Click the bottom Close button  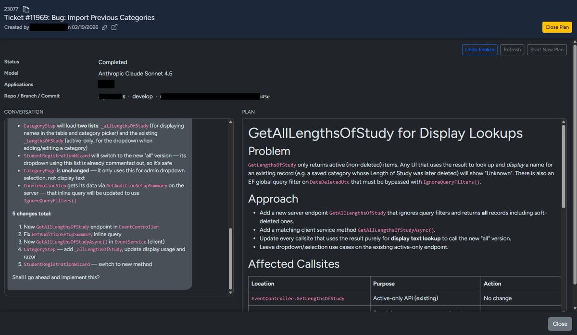point(560,324)
